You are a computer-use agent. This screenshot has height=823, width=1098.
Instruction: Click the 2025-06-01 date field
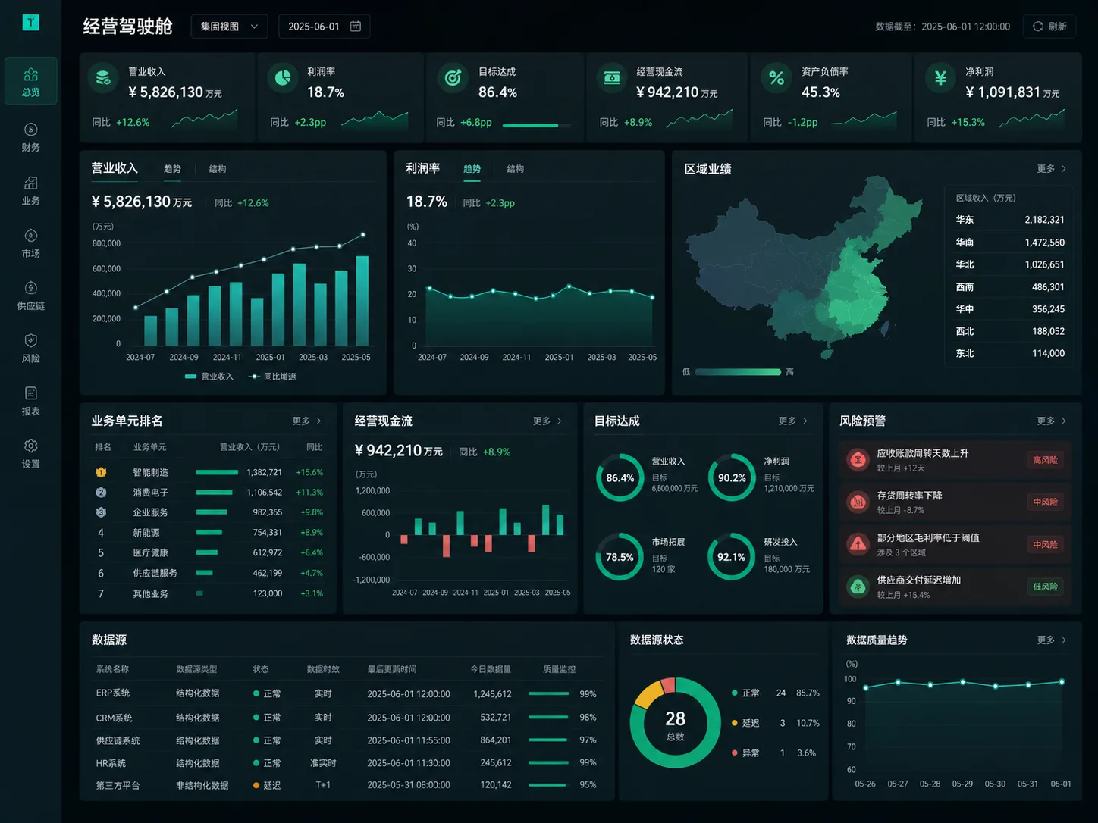point(325,27)
